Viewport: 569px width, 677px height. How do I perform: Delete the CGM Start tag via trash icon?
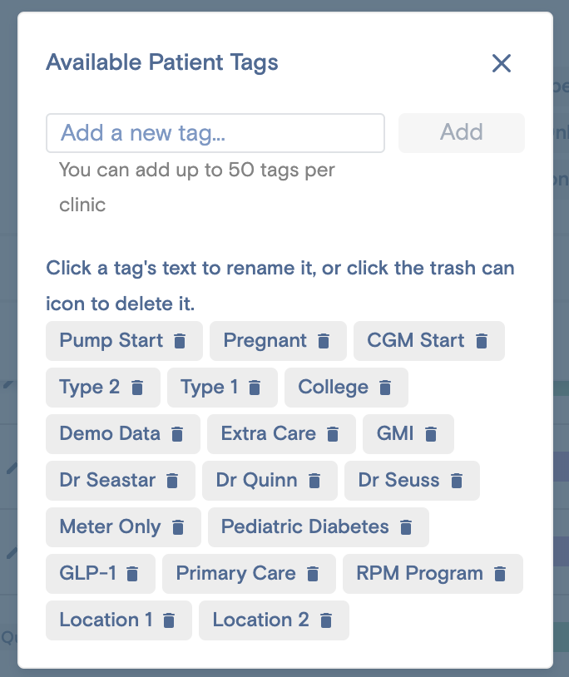(482, 340)
